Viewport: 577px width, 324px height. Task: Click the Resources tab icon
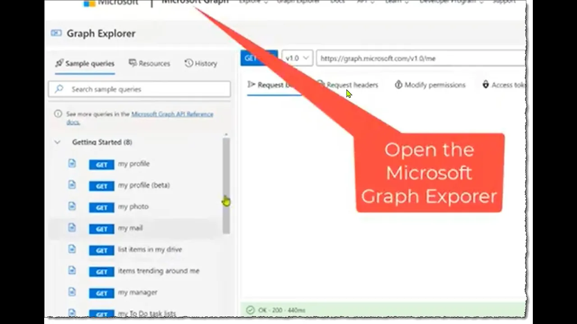point(133,63)
